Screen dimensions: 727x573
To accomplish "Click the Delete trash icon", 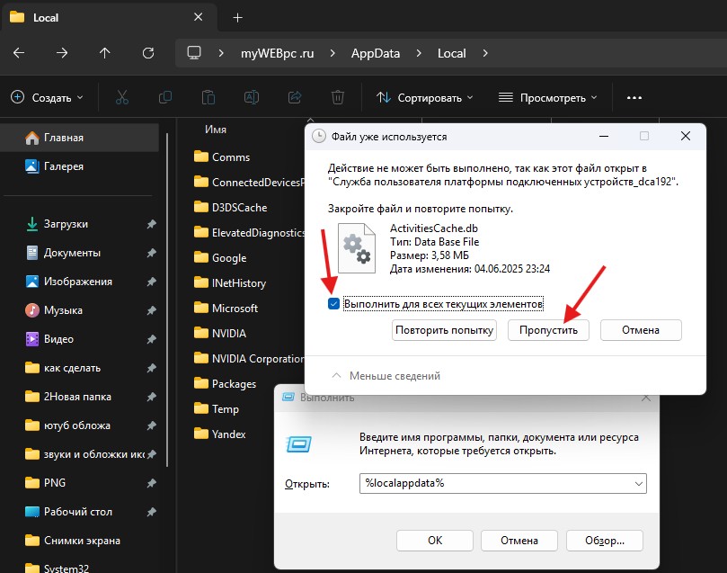I will 338,97.
